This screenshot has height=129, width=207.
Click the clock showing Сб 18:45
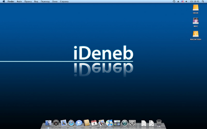(194, 1)
